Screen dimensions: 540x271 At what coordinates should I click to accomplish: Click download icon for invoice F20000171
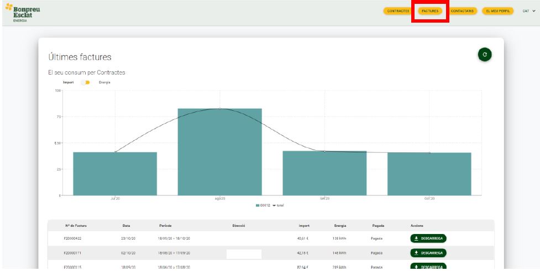pyautogui.click(x=417, y=253)
